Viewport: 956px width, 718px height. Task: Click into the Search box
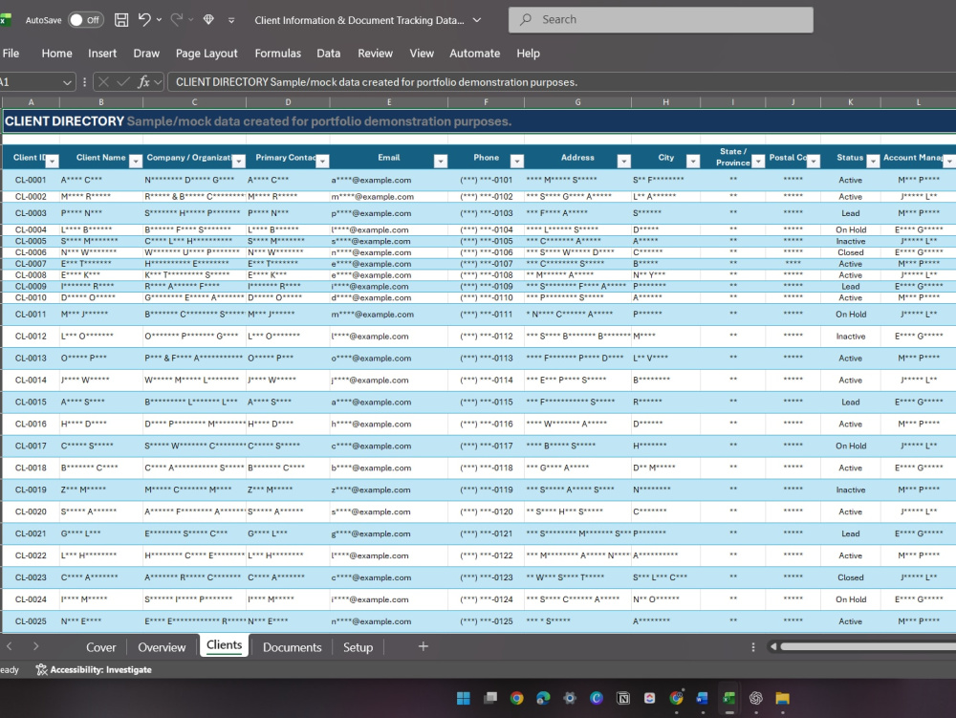pos(661,19)
